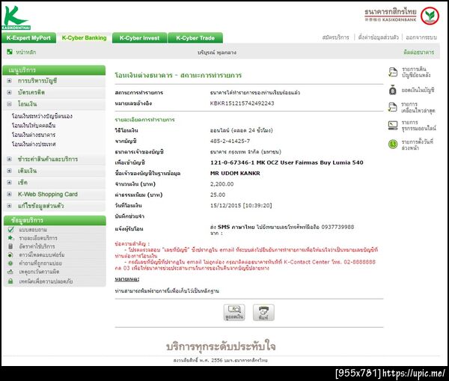Open โอนเงินต่างธนาคาร submenu item
The height and width of the screenshot is (381, 449).
[34, 135]
